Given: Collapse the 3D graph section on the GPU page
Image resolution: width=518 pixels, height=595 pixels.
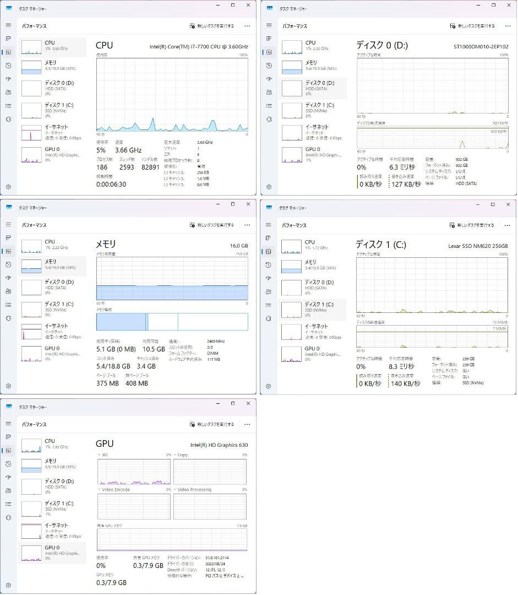Looking at the screenshot, I should tap(100, 455).
